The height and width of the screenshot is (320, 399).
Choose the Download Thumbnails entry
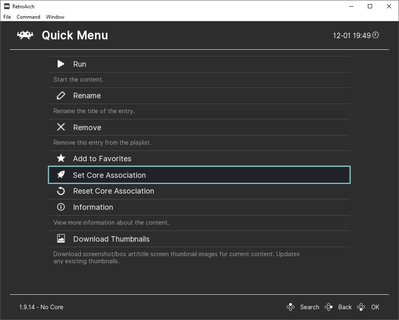click(x=111, y=239)
